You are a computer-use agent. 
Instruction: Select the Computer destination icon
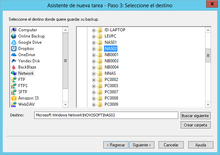(x=14, y=30)
